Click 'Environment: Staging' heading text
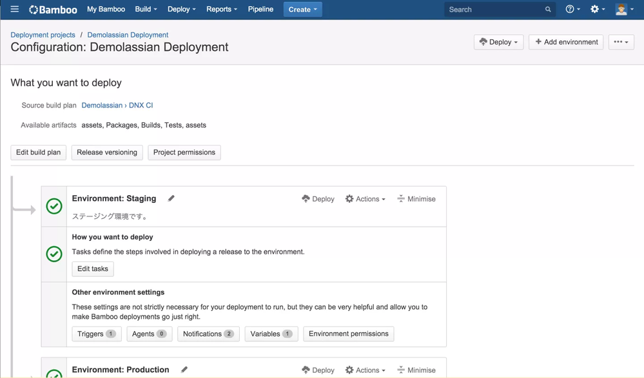 coord(113,198)
